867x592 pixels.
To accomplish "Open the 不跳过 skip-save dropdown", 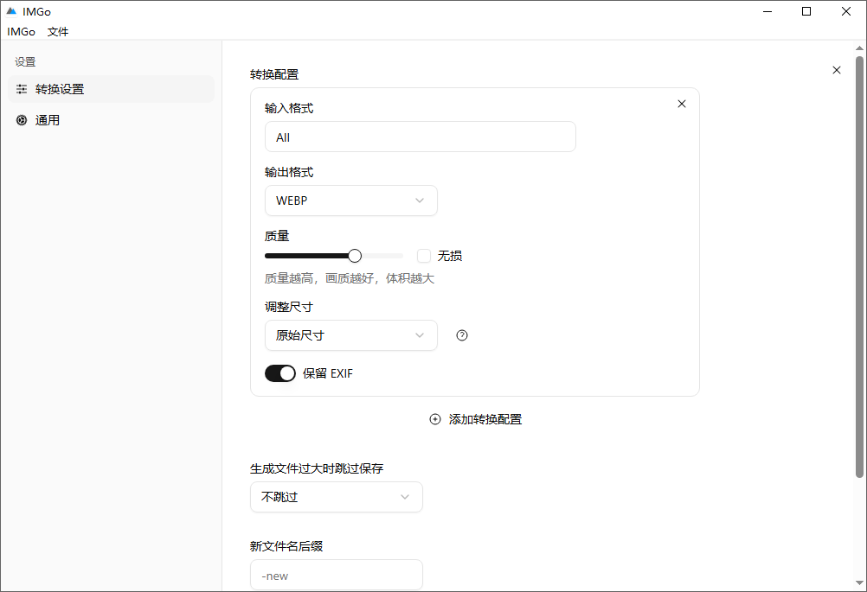I will (337, 497).
